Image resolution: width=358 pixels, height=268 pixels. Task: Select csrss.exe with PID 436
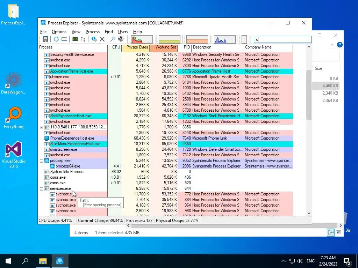tap(165, 177)
